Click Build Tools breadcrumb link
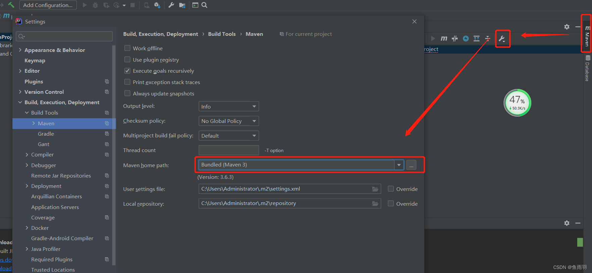The width and height of the screenshot is (592, 273). pos(222,34)
